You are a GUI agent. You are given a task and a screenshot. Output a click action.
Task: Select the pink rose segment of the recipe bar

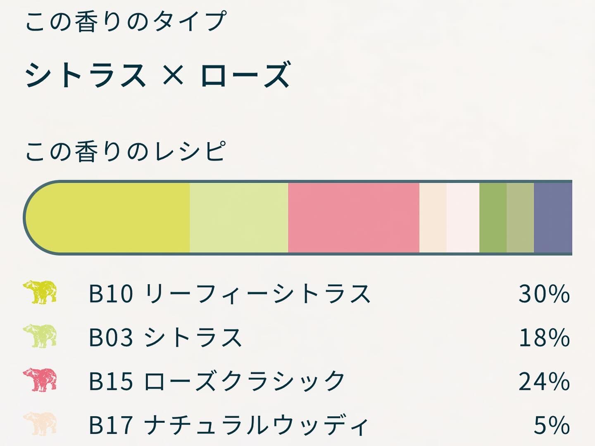tap(353, 218)
